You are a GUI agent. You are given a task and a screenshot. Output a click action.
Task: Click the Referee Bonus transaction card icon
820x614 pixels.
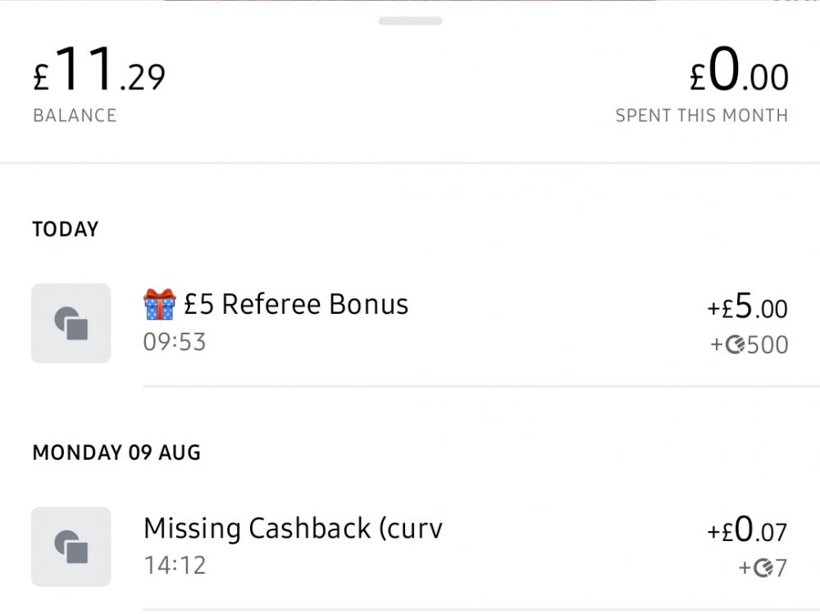point(71,323)
